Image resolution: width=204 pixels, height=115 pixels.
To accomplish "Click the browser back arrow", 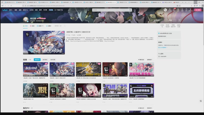I will [x=5, y=6].
